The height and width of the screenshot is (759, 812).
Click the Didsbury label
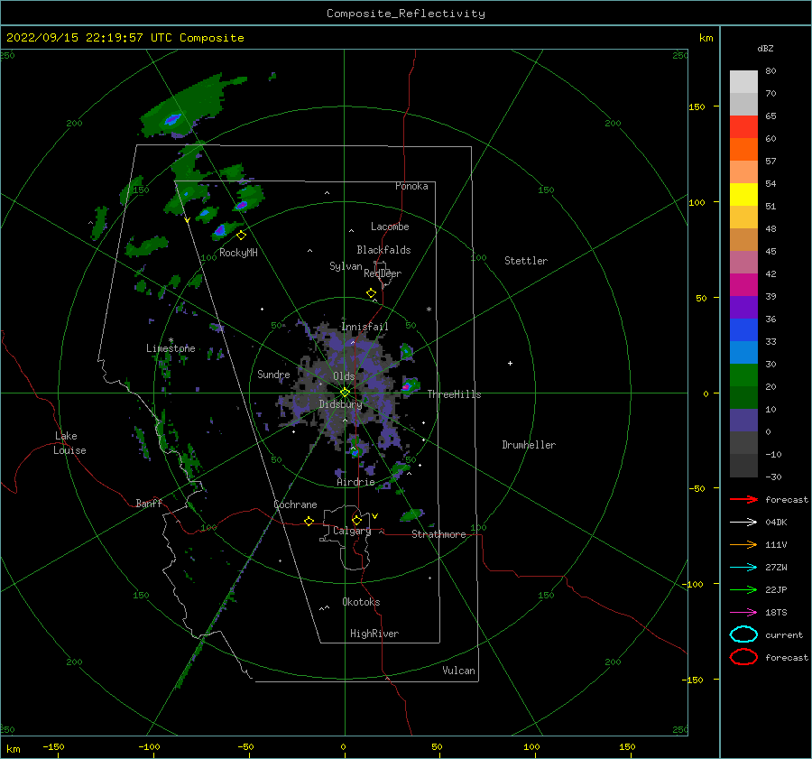click(x=340, y=404)
